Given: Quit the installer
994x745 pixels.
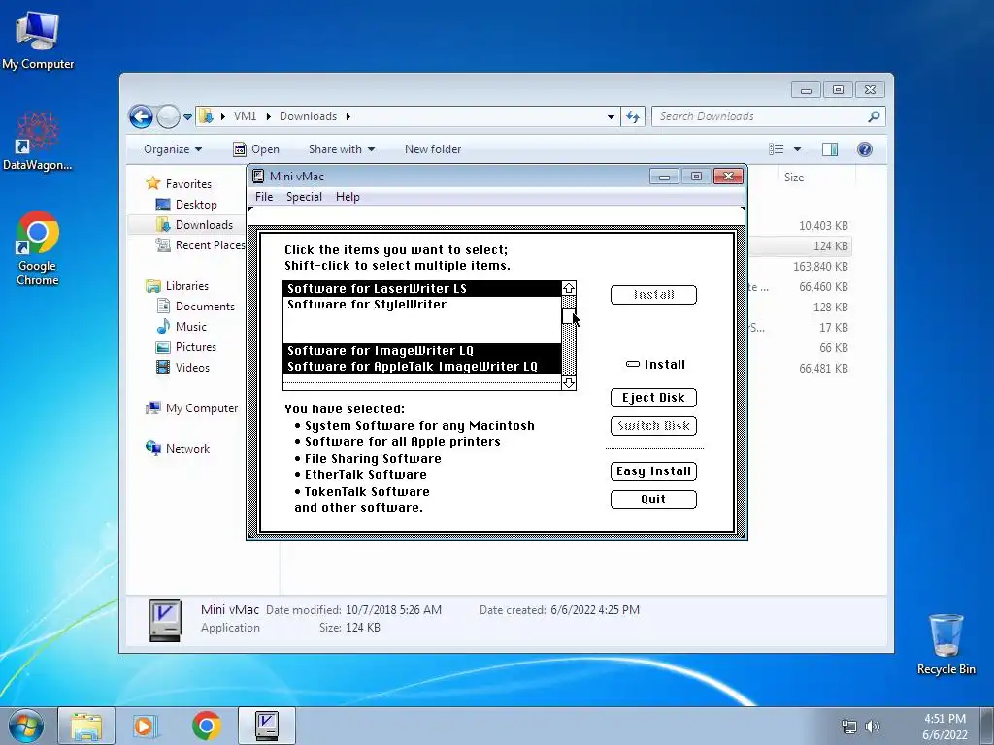Looking at the screenshot, I should pos(653,500).
